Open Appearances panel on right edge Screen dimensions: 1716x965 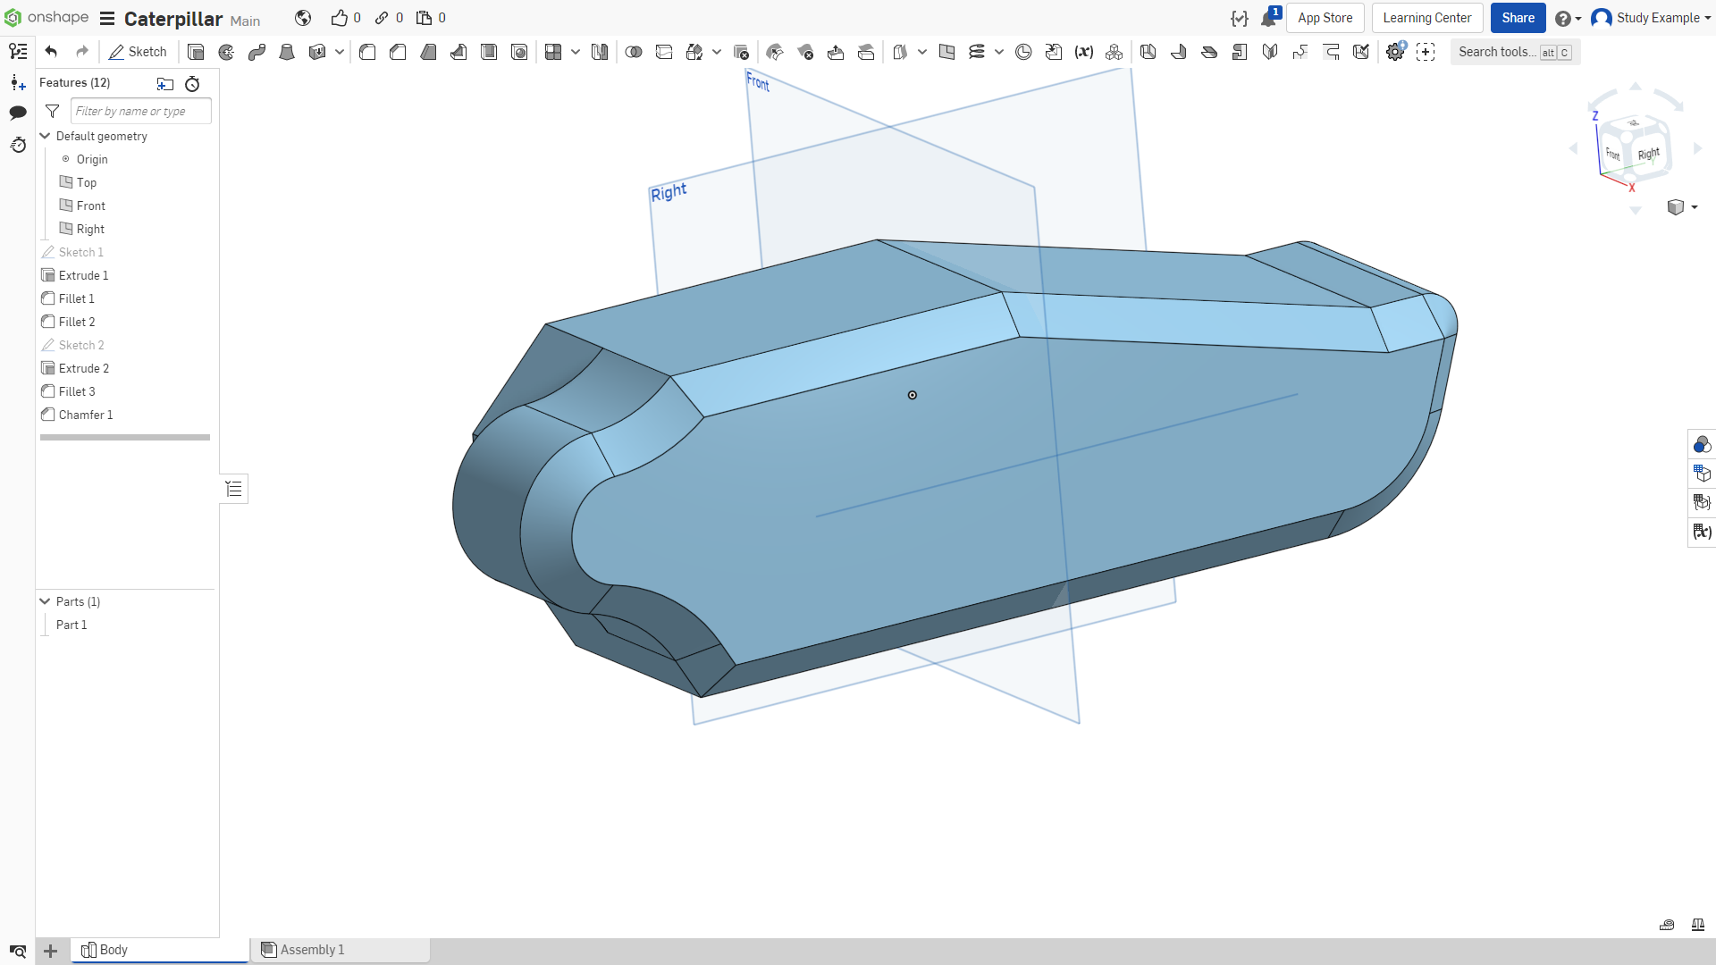pos(1702,444)
